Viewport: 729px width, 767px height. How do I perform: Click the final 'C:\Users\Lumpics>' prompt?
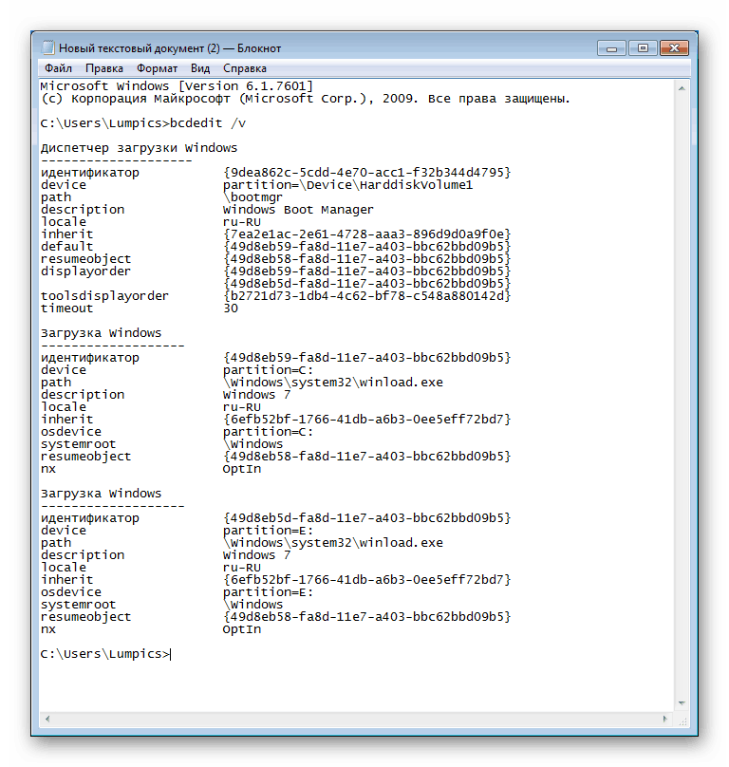tap(104, 654)
